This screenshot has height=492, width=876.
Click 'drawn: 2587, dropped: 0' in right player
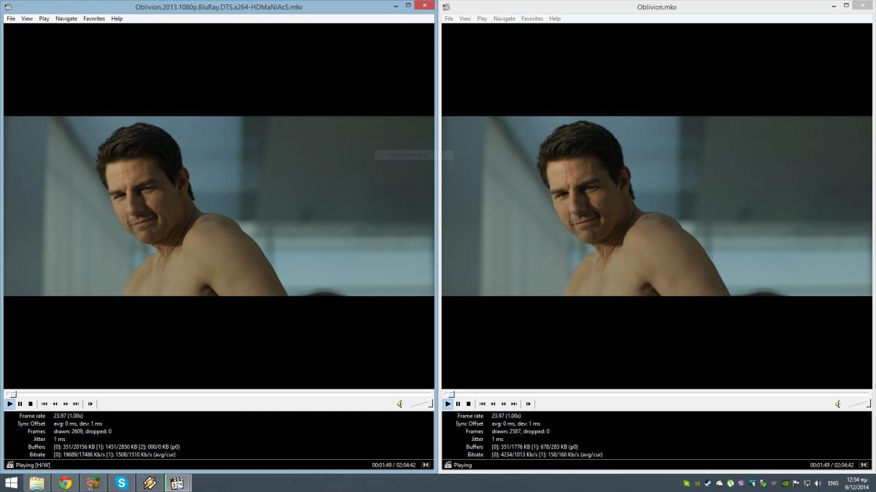[x=520, y=432]
